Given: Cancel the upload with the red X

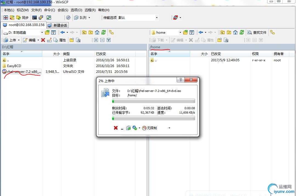Looking at the screenshot, I should tap(116, 128).
